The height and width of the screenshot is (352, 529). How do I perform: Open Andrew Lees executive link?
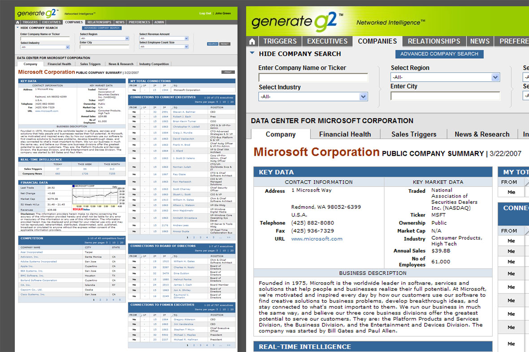coord(181,225)
